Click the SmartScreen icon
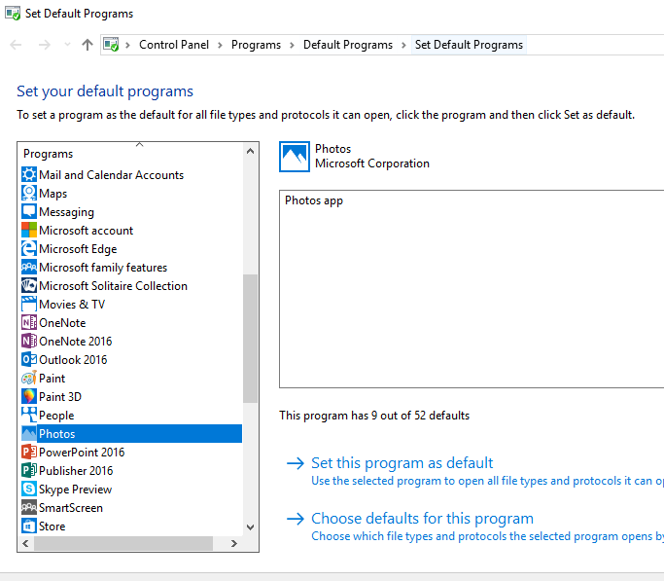Image resolution: width=664 pixels, height=581 pixels. pyautogui.click(x=29, y=507)
